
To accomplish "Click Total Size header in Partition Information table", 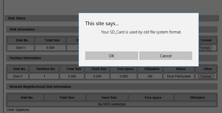I will click(x=72, y=69).
